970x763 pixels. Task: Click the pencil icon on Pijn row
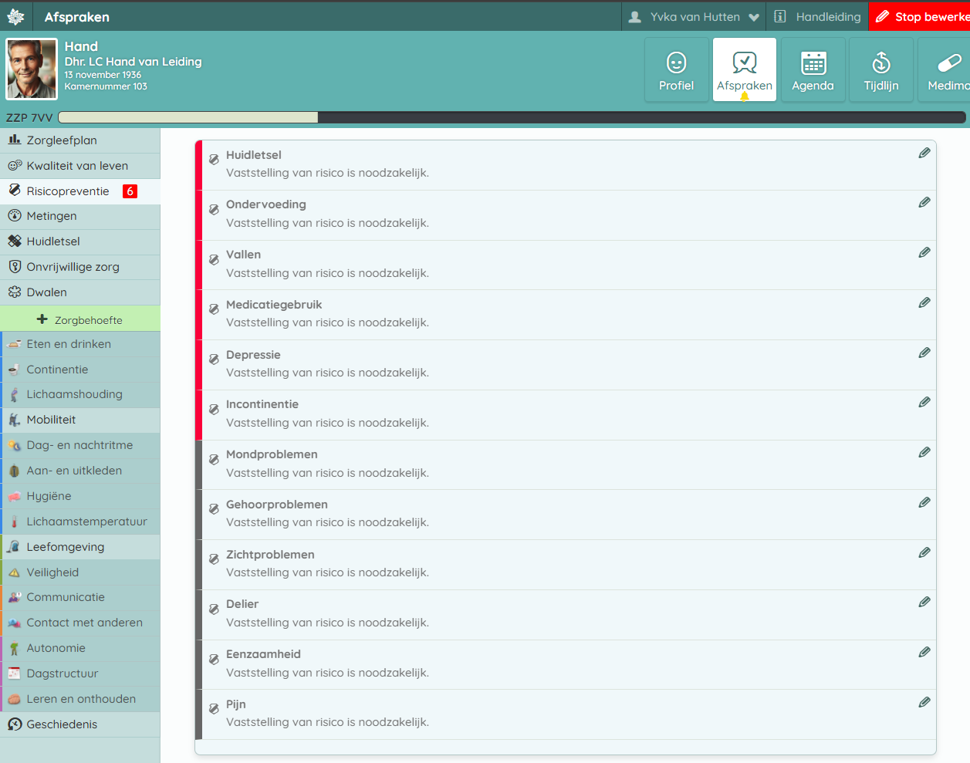click(x=924, y=703)
